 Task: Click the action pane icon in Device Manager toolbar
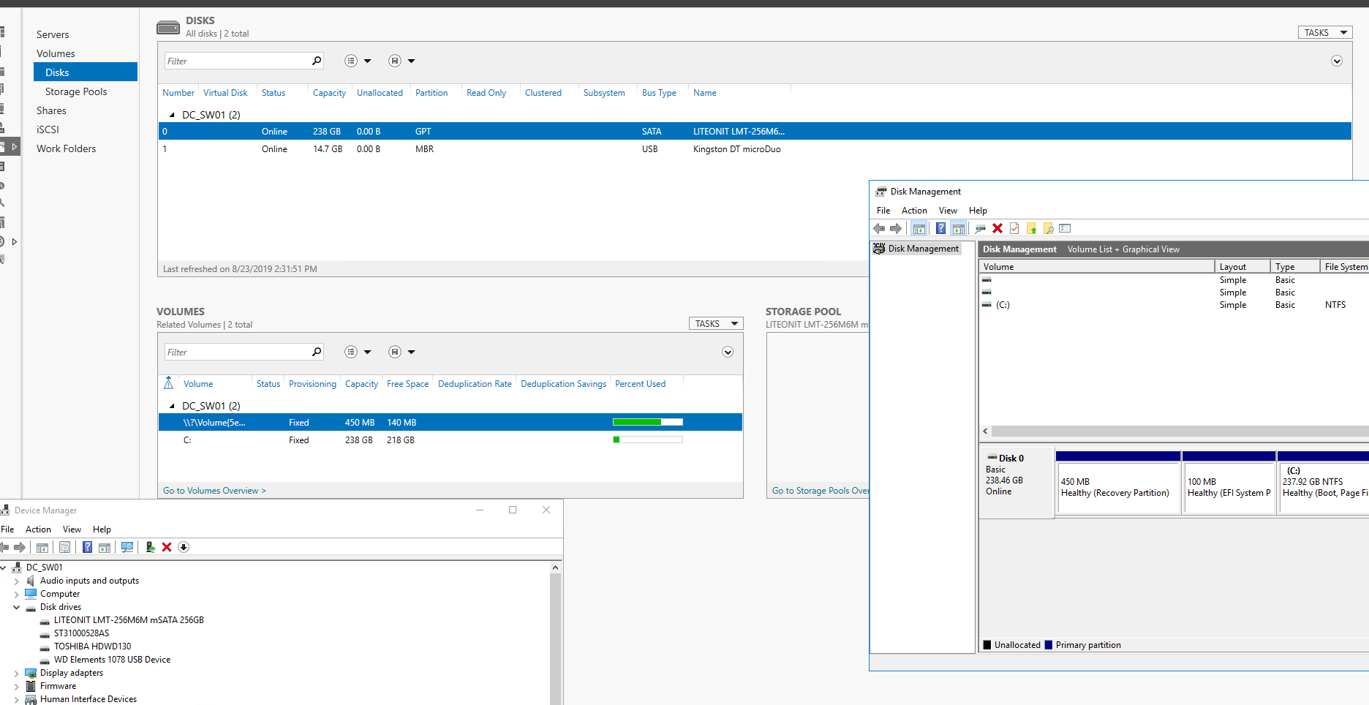(x=105, y=547)
